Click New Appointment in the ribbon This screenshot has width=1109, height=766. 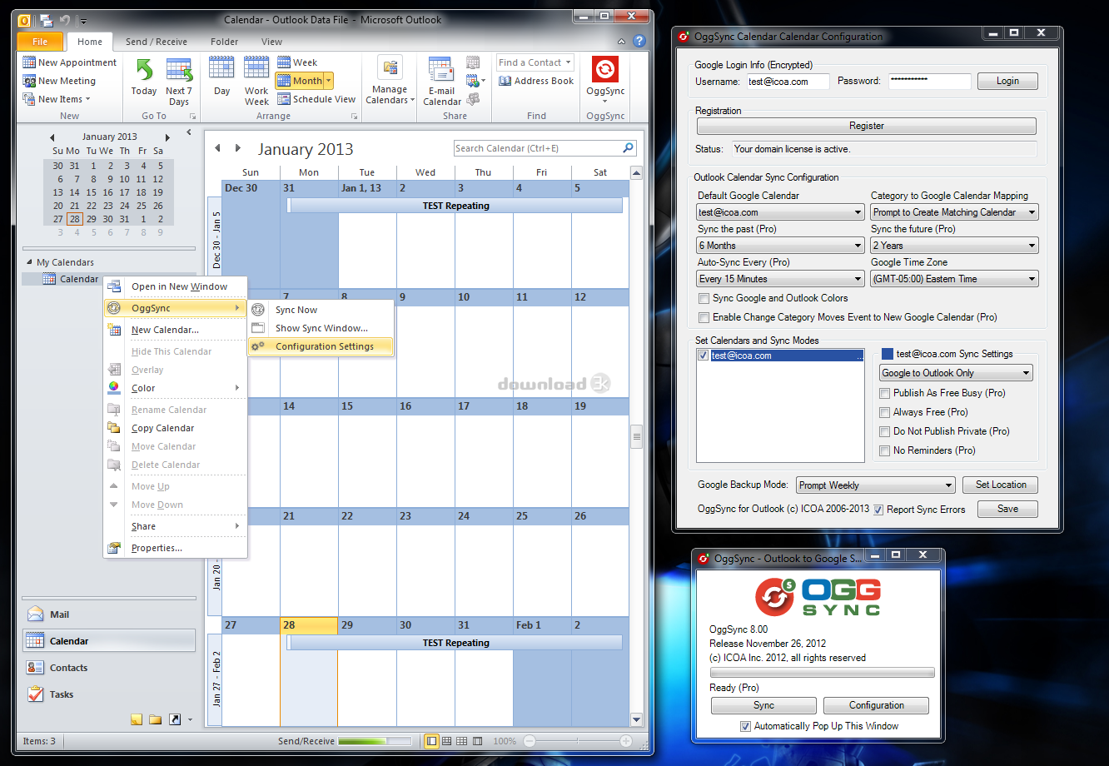(70, 62)
